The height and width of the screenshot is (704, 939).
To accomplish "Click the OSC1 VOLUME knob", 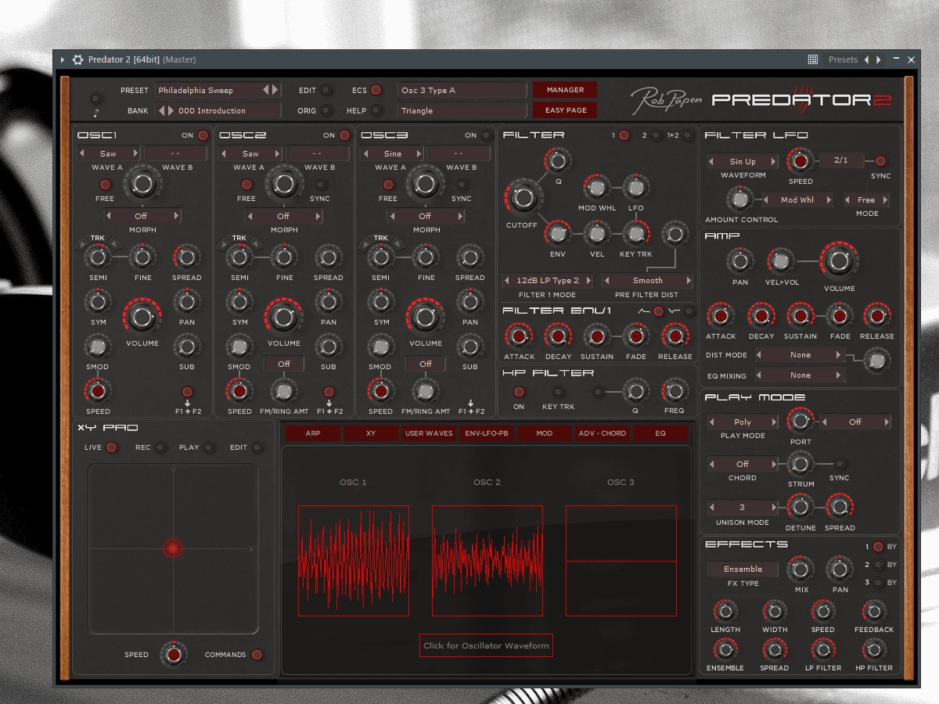I will point(142,316).
